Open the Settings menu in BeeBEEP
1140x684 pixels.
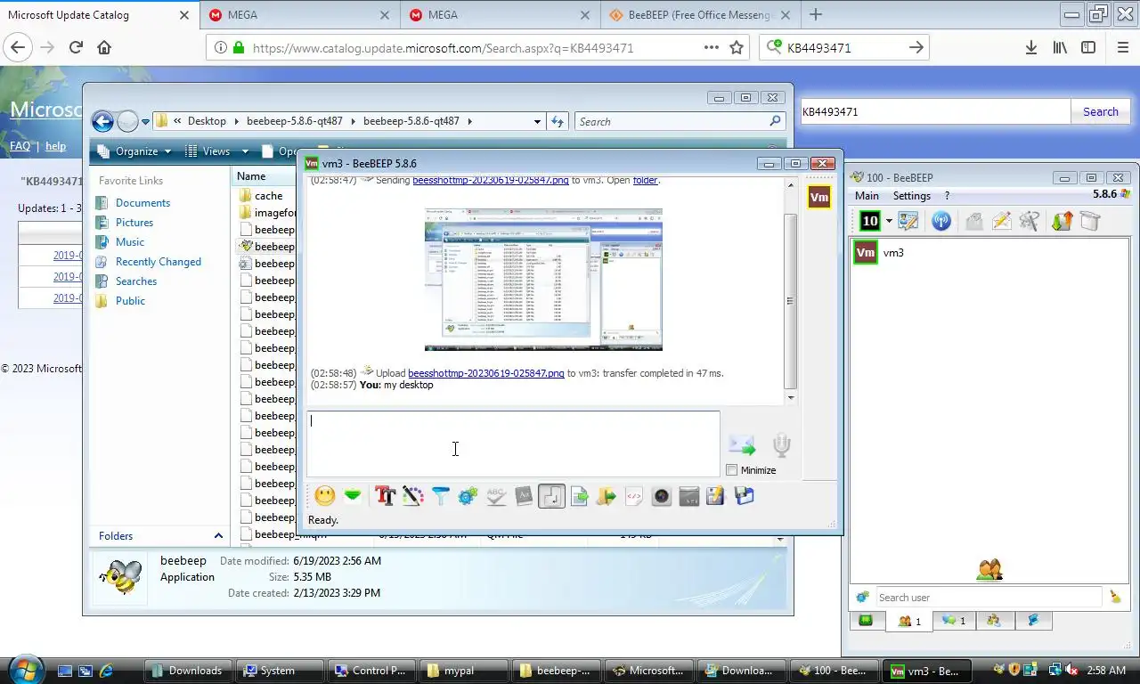tap(912, 196)
